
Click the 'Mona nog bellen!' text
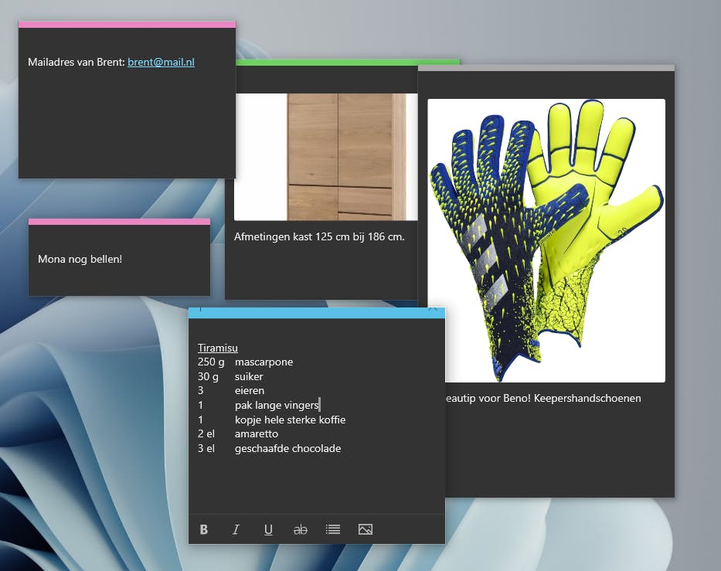click(x=80, y=259)
